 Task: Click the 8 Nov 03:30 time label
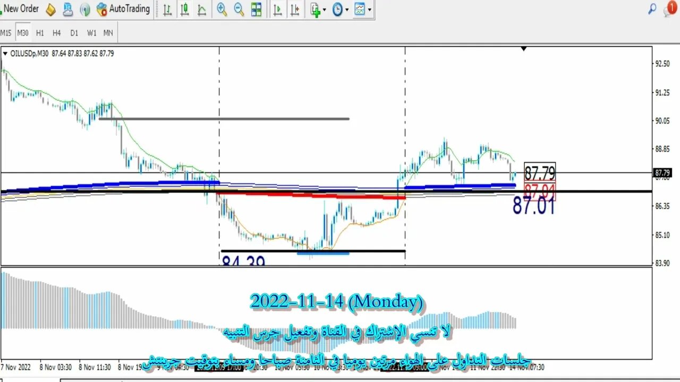tap(56, 367)
